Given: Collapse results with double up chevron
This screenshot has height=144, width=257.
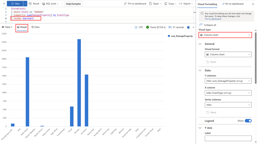Looking at the screenshot, I should coord(193,27).
